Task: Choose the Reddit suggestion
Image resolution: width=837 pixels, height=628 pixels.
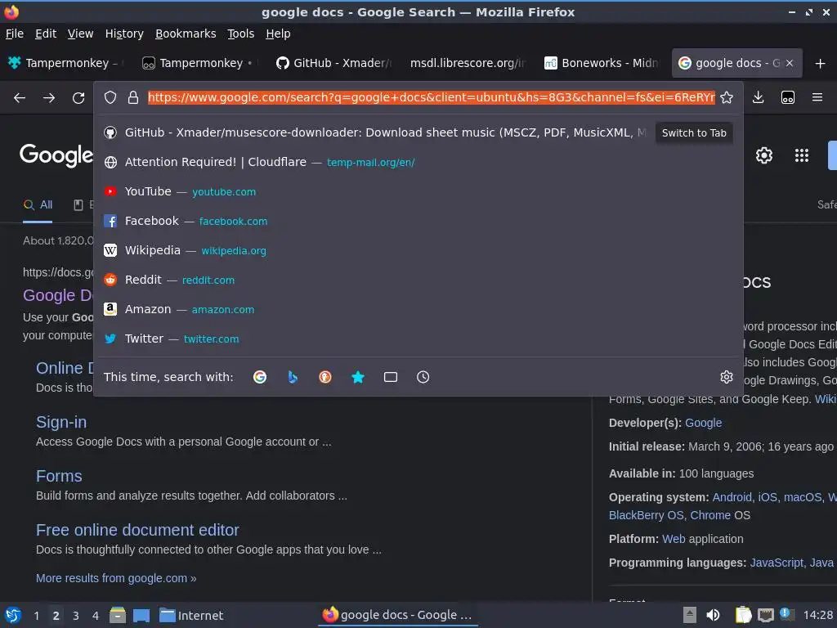Action: (x=418, y=280)
